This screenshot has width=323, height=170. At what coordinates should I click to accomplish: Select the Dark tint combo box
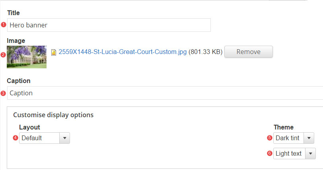click(294, 138)
